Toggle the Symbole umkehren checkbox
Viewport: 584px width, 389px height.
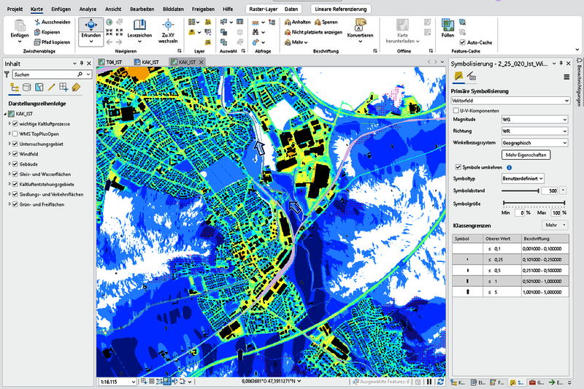tap(458, 167)
